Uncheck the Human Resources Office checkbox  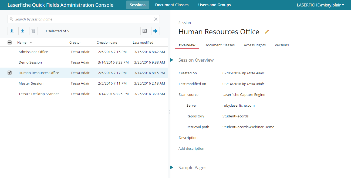(10, 73)
